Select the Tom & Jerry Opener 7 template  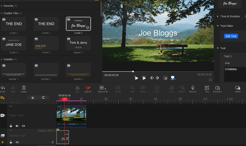(78, 43)
